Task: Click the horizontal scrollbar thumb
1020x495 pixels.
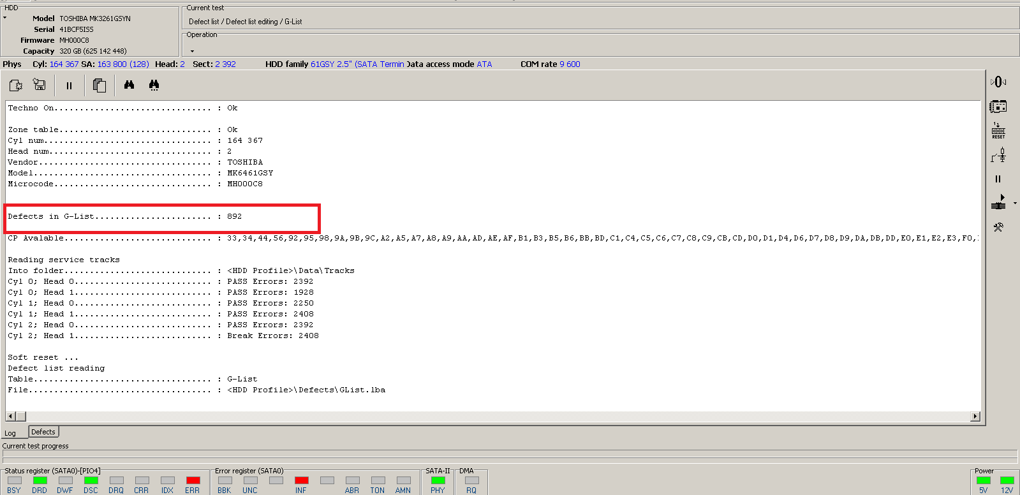Action: (x=20, y=417)
